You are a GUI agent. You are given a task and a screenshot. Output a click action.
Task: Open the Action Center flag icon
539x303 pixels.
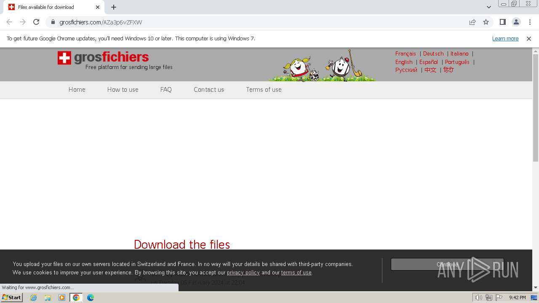click(499, 298)
